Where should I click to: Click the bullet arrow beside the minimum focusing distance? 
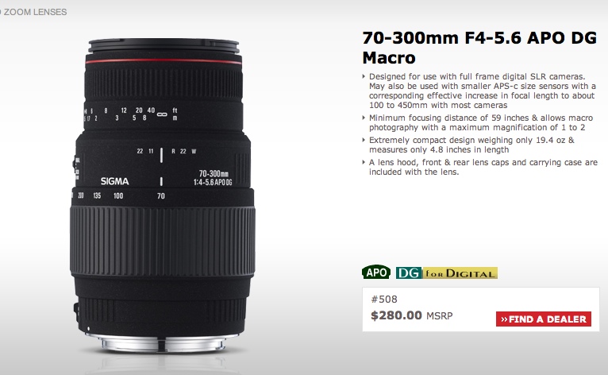(x=364, y=118)
